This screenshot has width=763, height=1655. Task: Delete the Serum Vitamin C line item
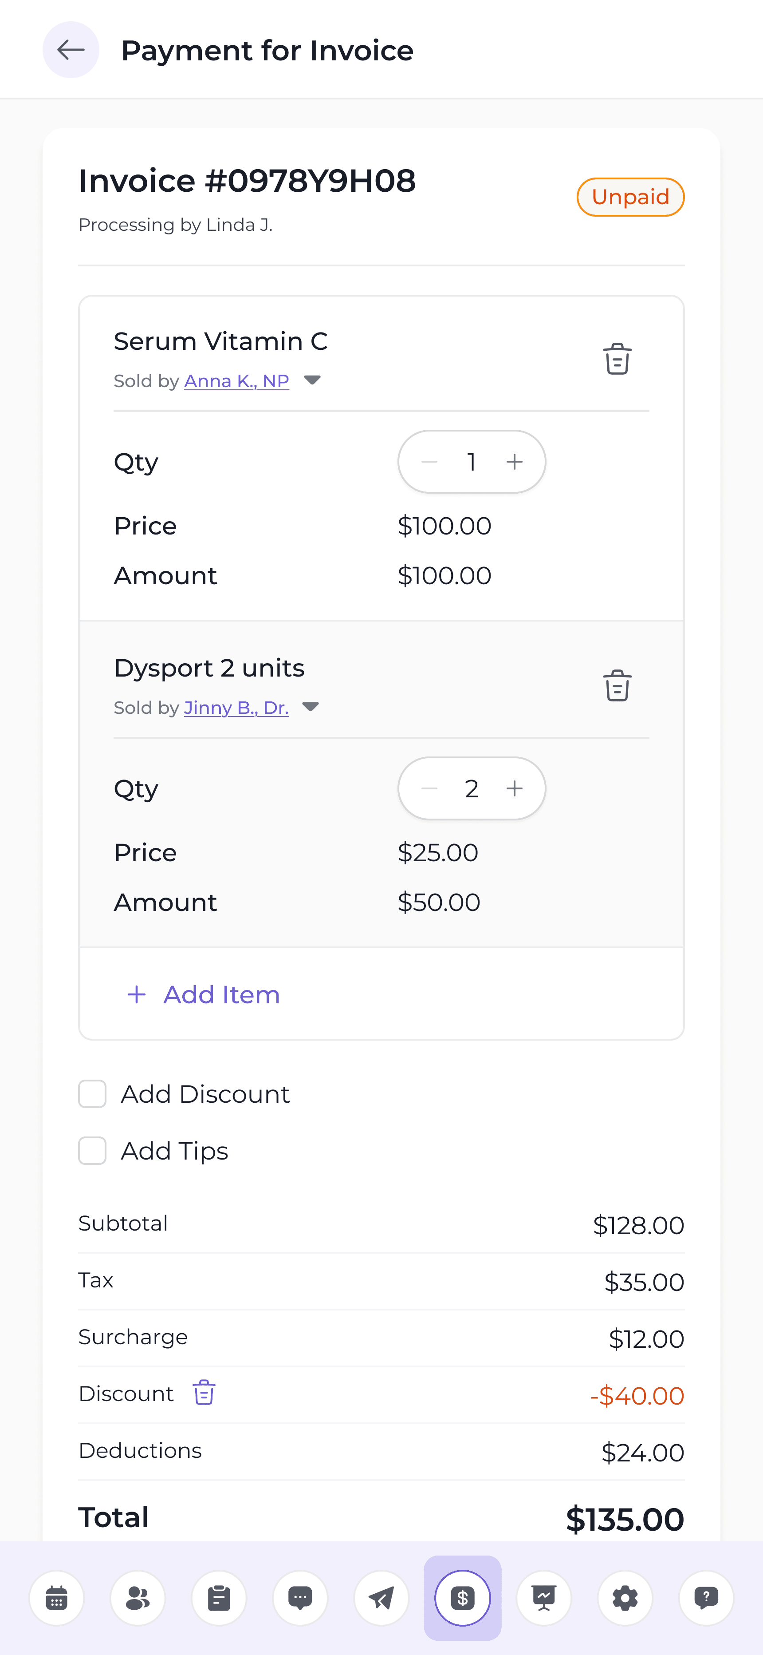[x=617, y=360]
